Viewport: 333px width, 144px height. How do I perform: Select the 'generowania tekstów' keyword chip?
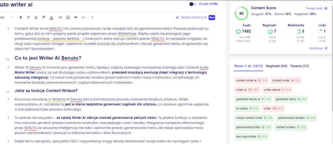point(297,118)
